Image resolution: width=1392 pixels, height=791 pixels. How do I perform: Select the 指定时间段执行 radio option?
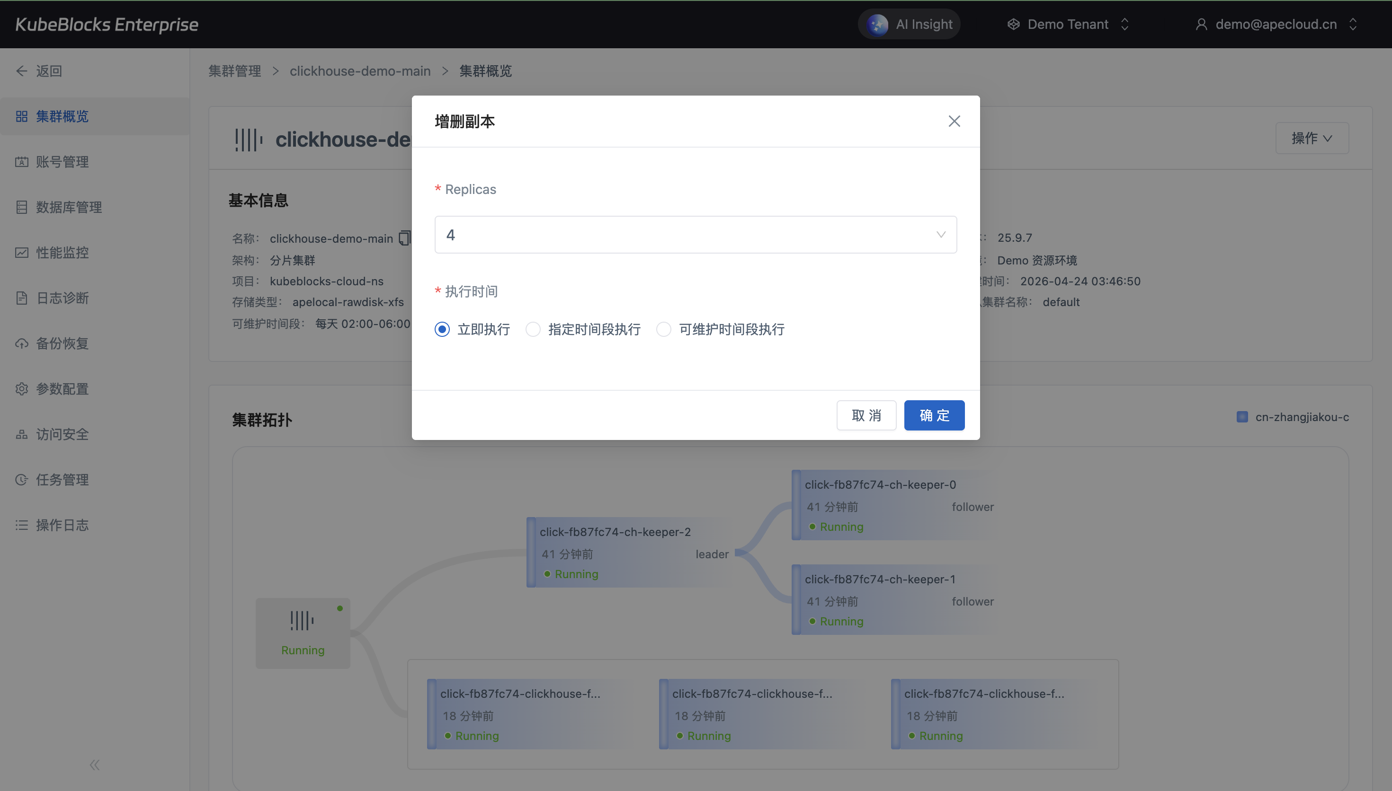coord(533,329)
